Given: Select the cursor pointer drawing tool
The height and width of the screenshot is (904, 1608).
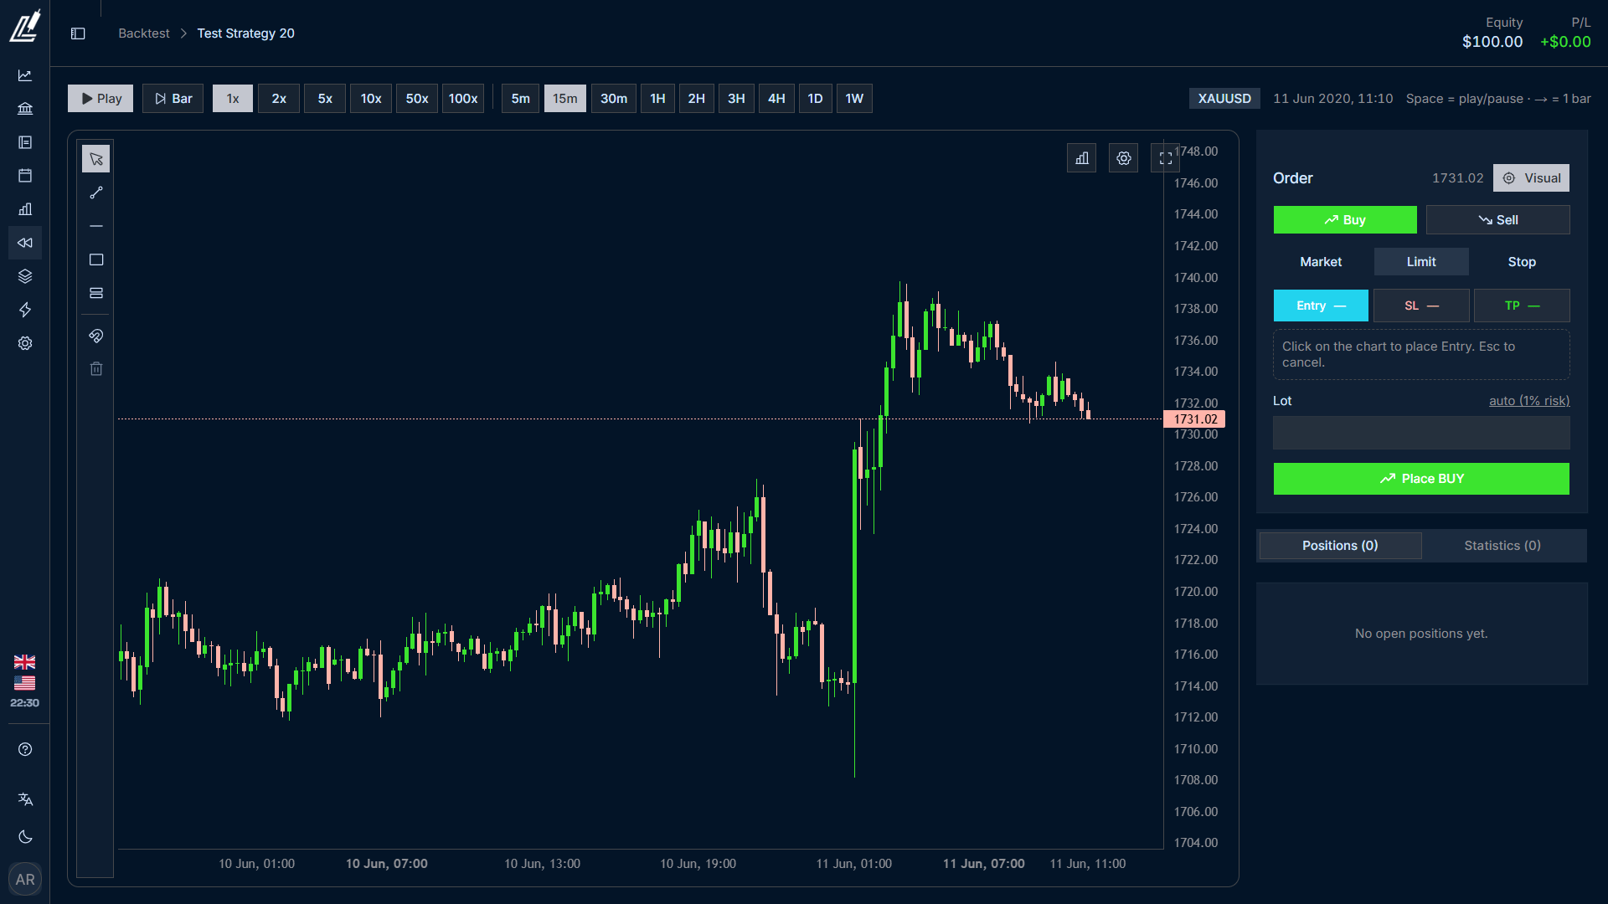Looking at the screenshot, I should click(96, 159).
